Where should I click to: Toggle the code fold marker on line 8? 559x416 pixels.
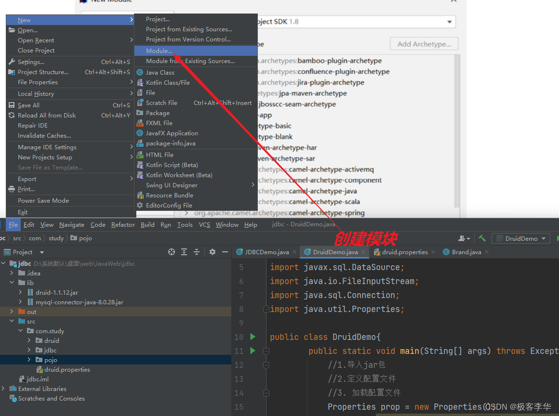click(266, 309)
